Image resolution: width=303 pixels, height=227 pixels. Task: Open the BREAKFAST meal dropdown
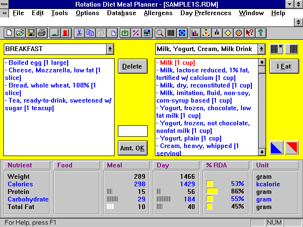(110, 49)
